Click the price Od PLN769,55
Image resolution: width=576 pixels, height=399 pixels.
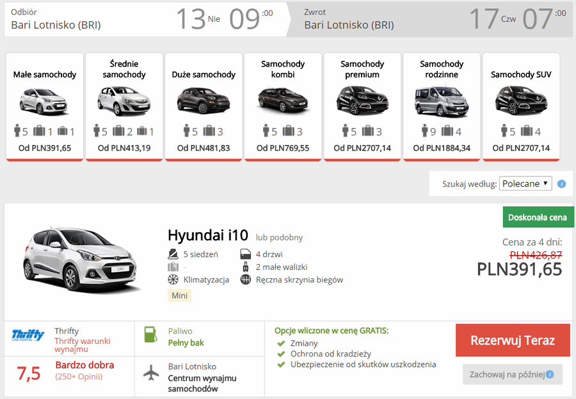click(283, 148)
